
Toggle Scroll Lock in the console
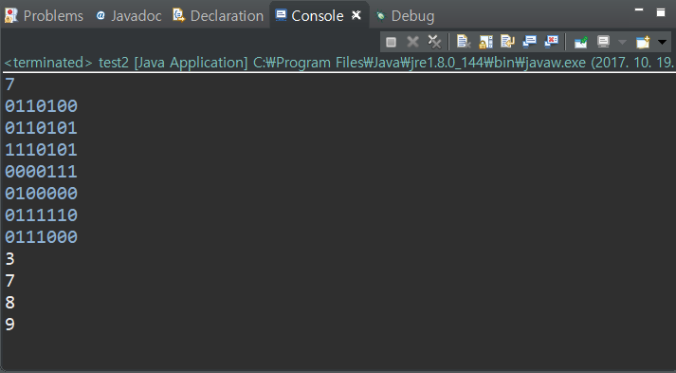tap(485, 42)
